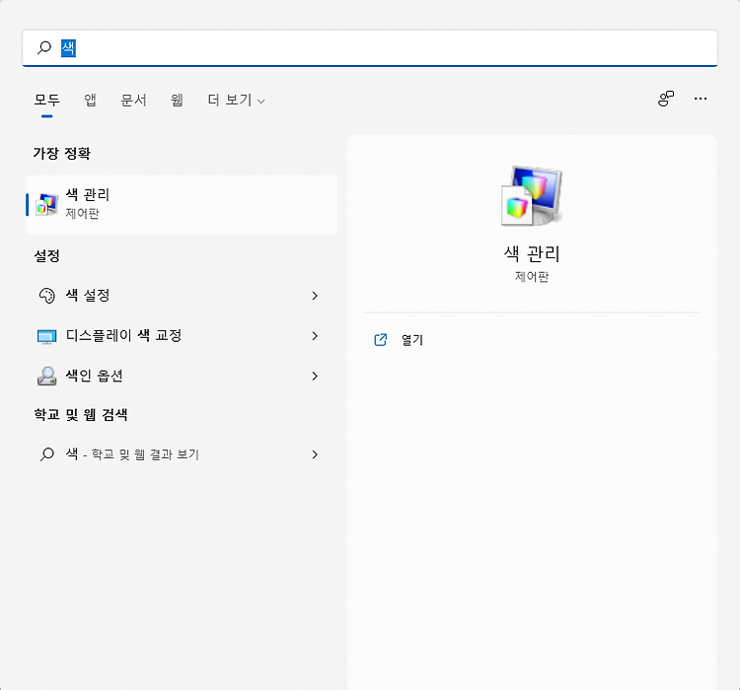Image resolution: width=740 pixels, height=690 pixels.
Task: Select the 색 설정 result
Action: [x=182, y=296]
